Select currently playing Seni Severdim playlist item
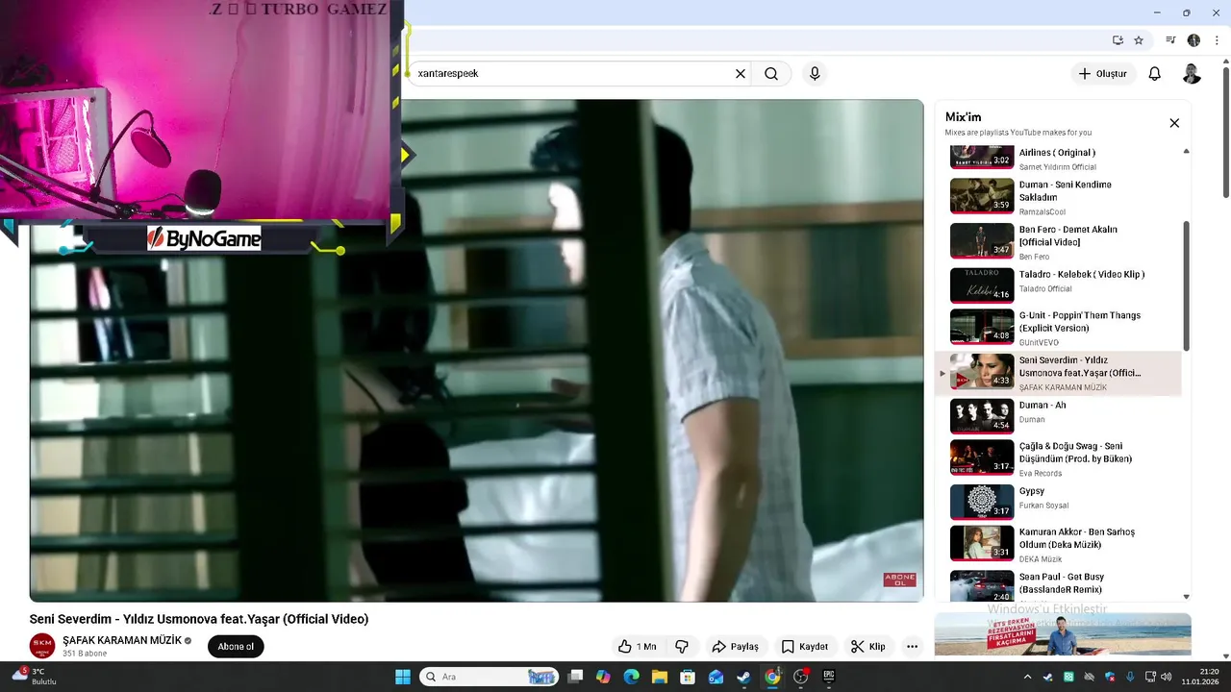1231x692 pixels. (x=1060, y=373)
